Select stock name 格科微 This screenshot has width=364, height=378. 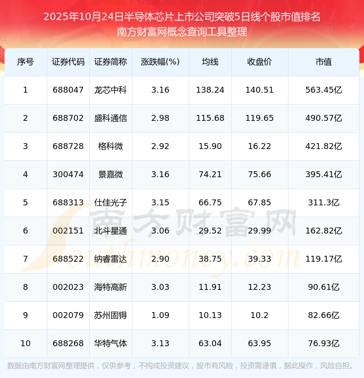click(x=111, y=146)
